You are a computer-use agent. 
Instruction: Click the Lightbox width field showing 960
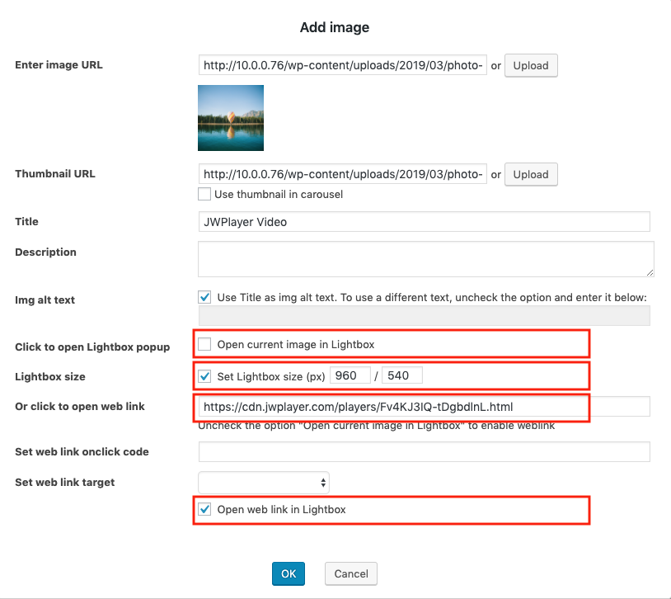pyautogui.click(x=350, y=376)
